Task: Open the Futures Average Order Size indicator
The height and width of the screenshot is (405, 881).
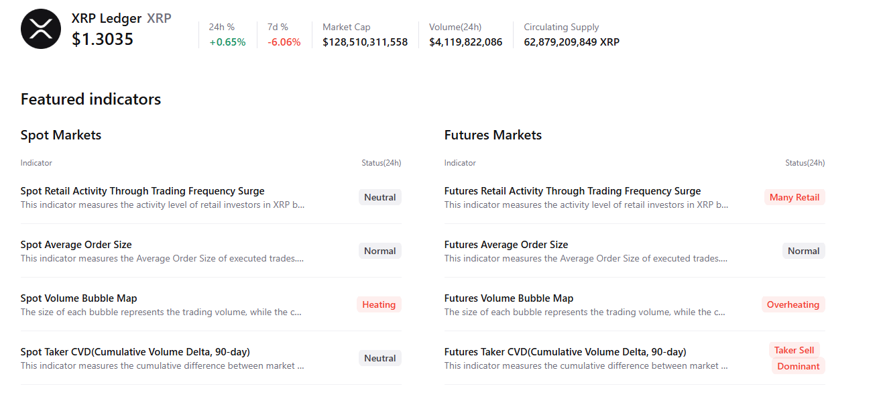Action: pyautogui.click(x=506, y=245)
